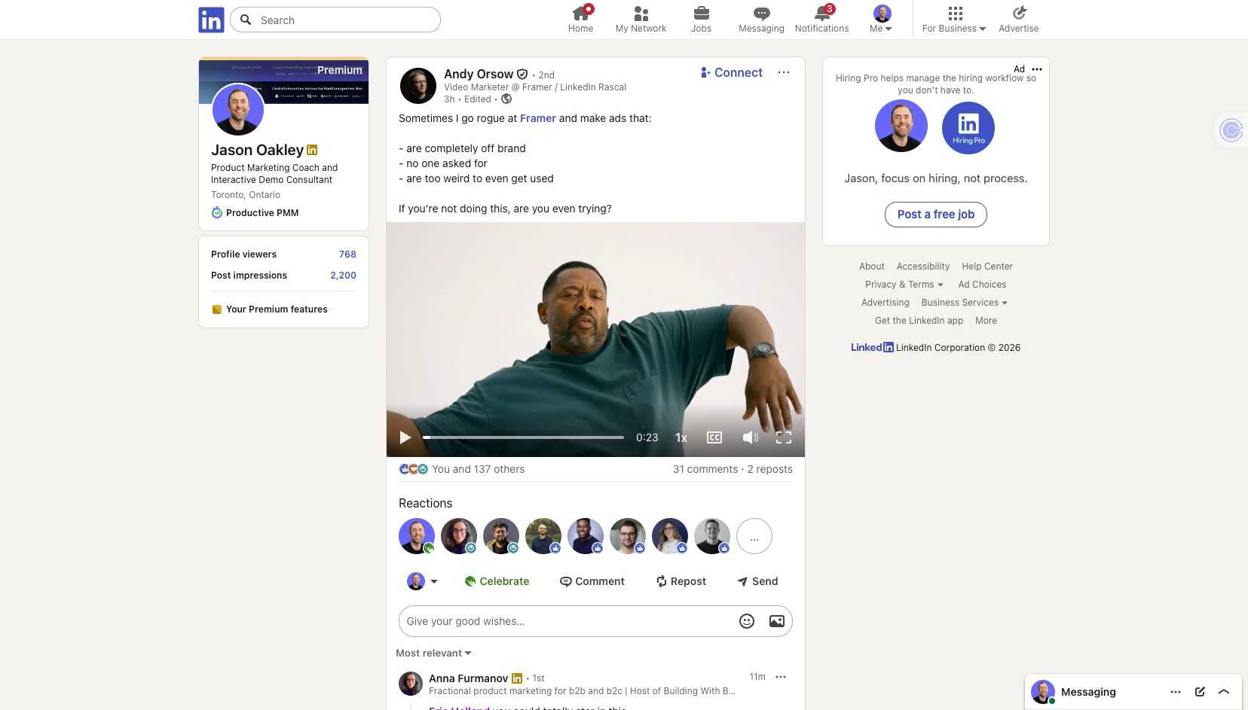Mute the video sound
This screenshot has height=710, width=1248.
[751, 437]
